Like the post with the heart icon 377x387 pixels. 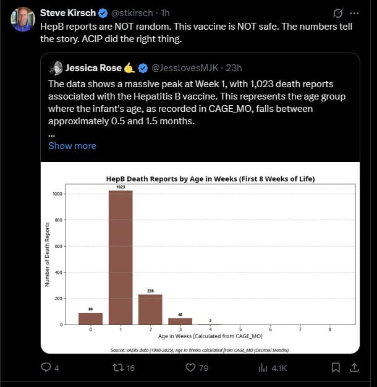[190, 368]
